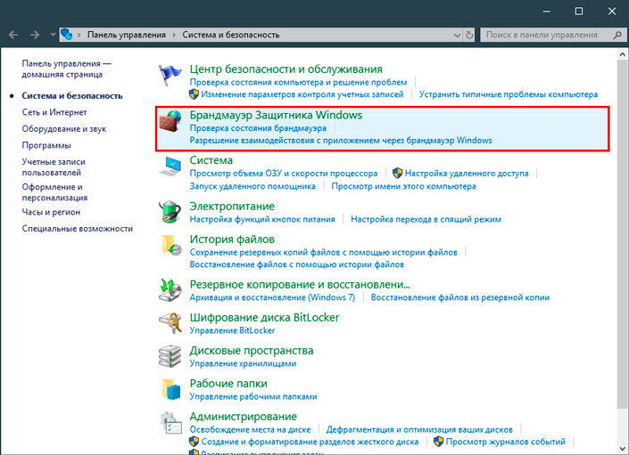
Task: Click the Рабочие папки folder icon
Action: [x=171, y=389]
